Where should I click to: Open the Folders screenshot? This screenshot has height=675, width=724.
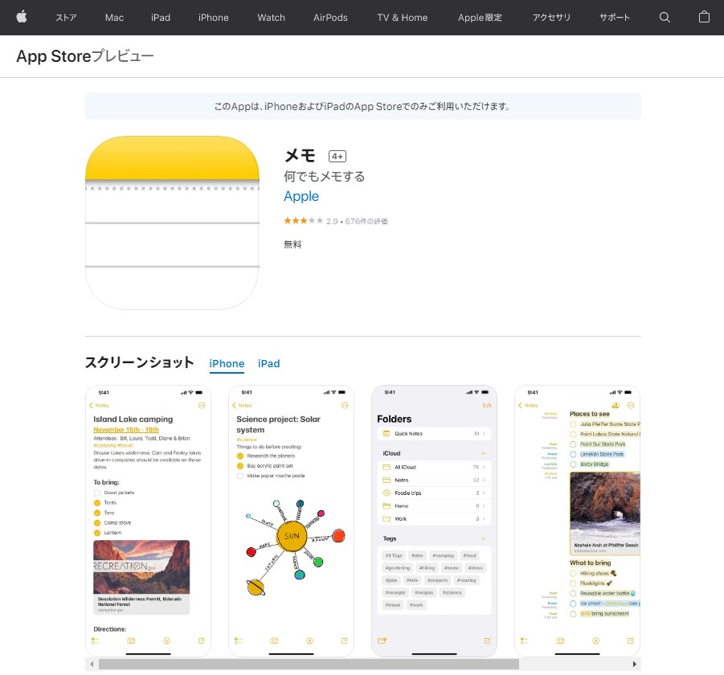pyautogui.click(x=434, y=521)
